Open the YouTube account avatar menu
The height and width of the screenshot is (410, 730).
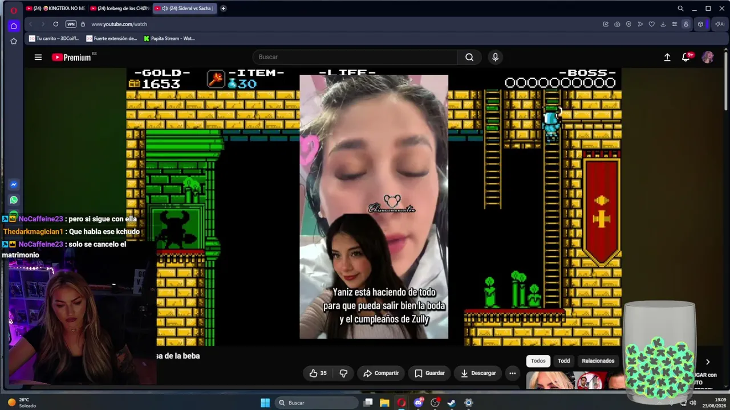tap(708, 57)
